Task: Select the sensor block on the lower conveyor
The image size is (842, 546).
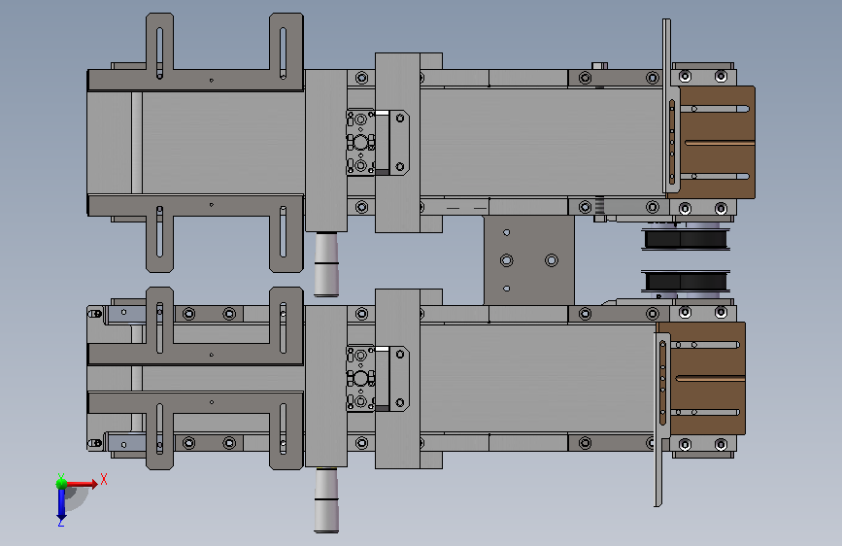Action: [361, 378]
